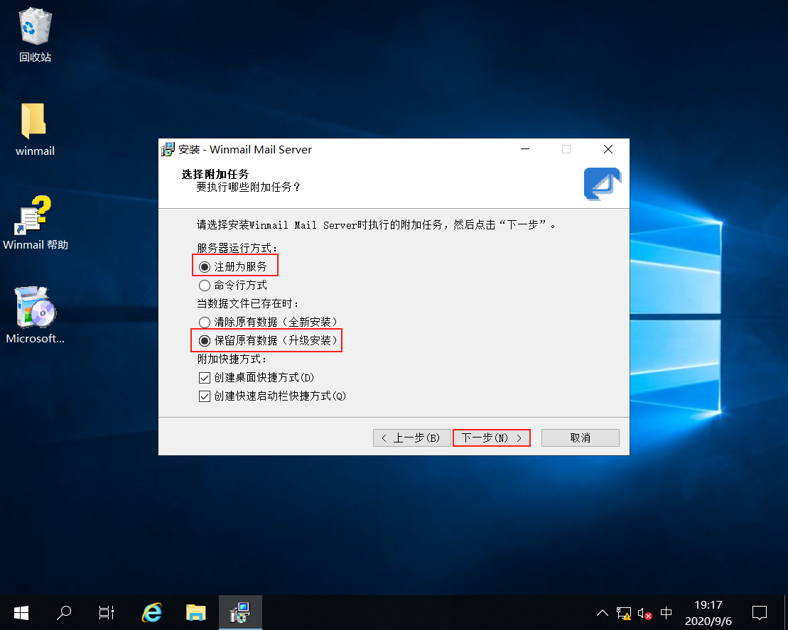Open the winmail folder on the desktop

(x=35, y=128)
